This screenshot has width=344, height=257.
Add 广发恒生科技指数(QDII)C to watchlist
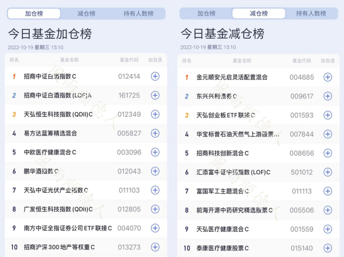pos(155,209)
